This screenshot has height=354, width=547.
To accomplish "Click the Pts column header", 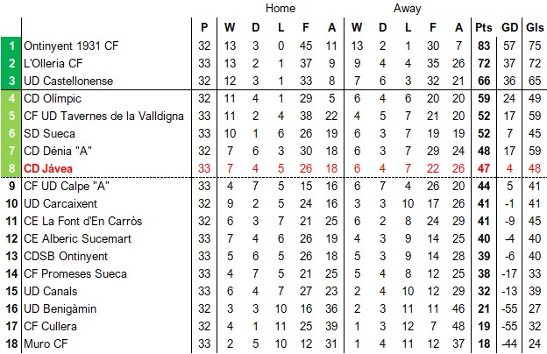I will 483,26.
